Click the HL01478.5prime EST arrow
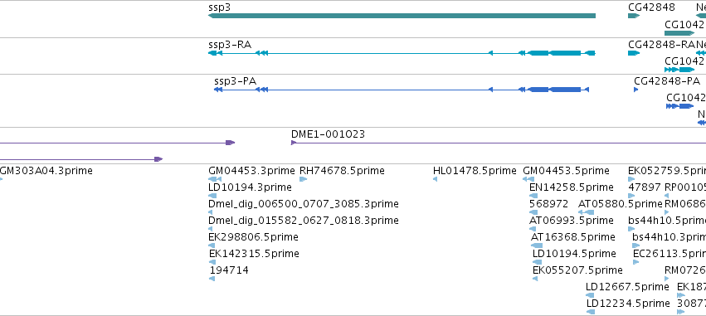 click(435, 179)
